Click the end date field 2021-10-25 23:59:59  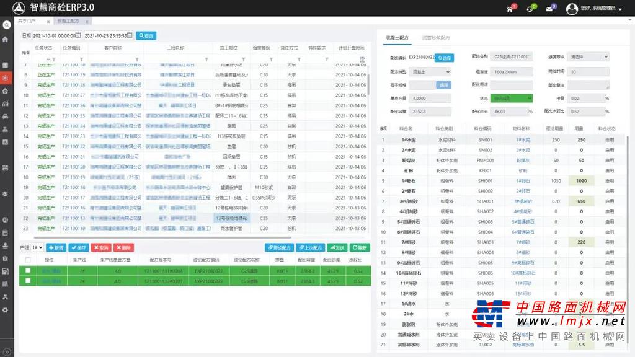click(x=108, y=35)
